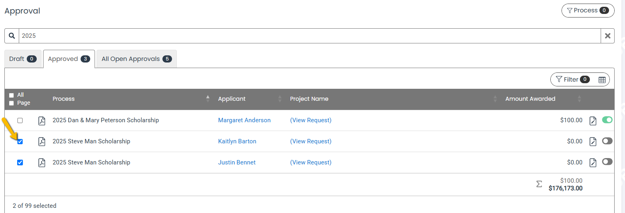The height and width of the screenshot is (213, 625).
Task: Uncheck the Justin Bennet row checkbox
Action: (x=20, y=162)
